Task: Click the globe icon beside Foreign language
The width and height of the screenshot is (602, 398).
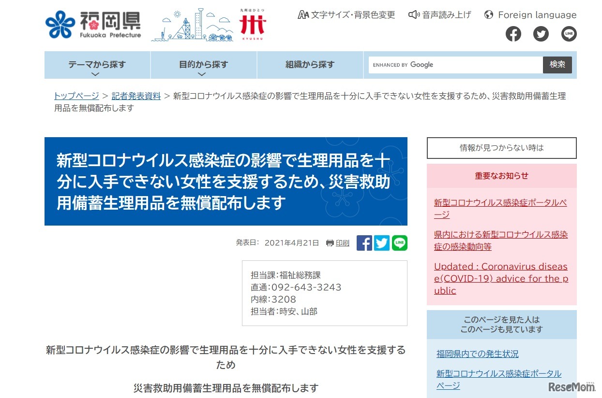Action: pyautogui.click(x=489, y=15)
